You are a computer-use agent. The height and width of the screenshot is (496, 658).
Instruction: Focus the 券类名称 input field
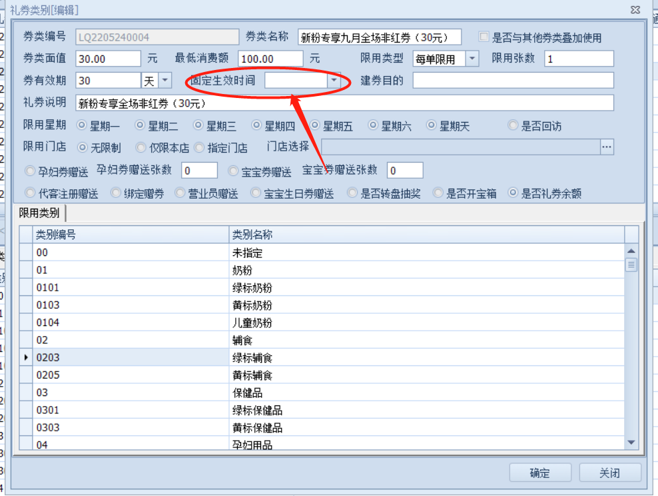(x=380, y=37)
